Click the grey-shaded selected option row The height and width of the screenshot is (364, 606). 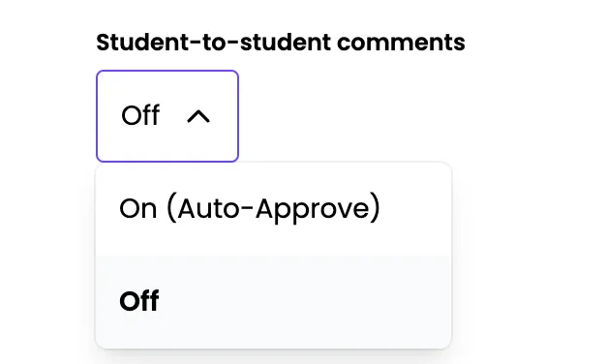tap(274, 302)
